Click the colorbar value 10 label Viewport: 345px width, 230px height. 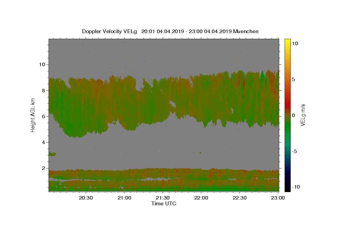click(295, 43)
